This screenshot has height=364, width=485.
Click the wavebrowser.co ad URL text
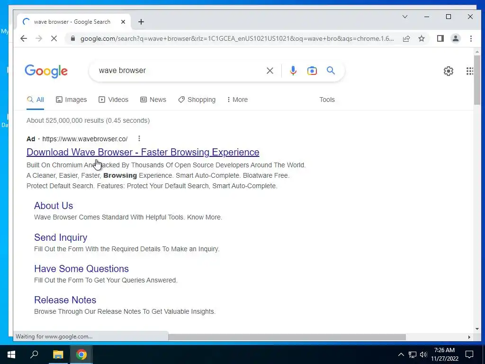[x=85, y=139]
